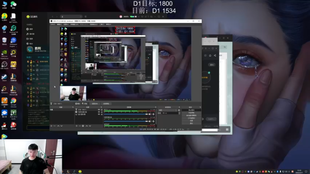Open scene transition gear settings
The height and width of the screenshot is (174, 310).
pos(179,110)
